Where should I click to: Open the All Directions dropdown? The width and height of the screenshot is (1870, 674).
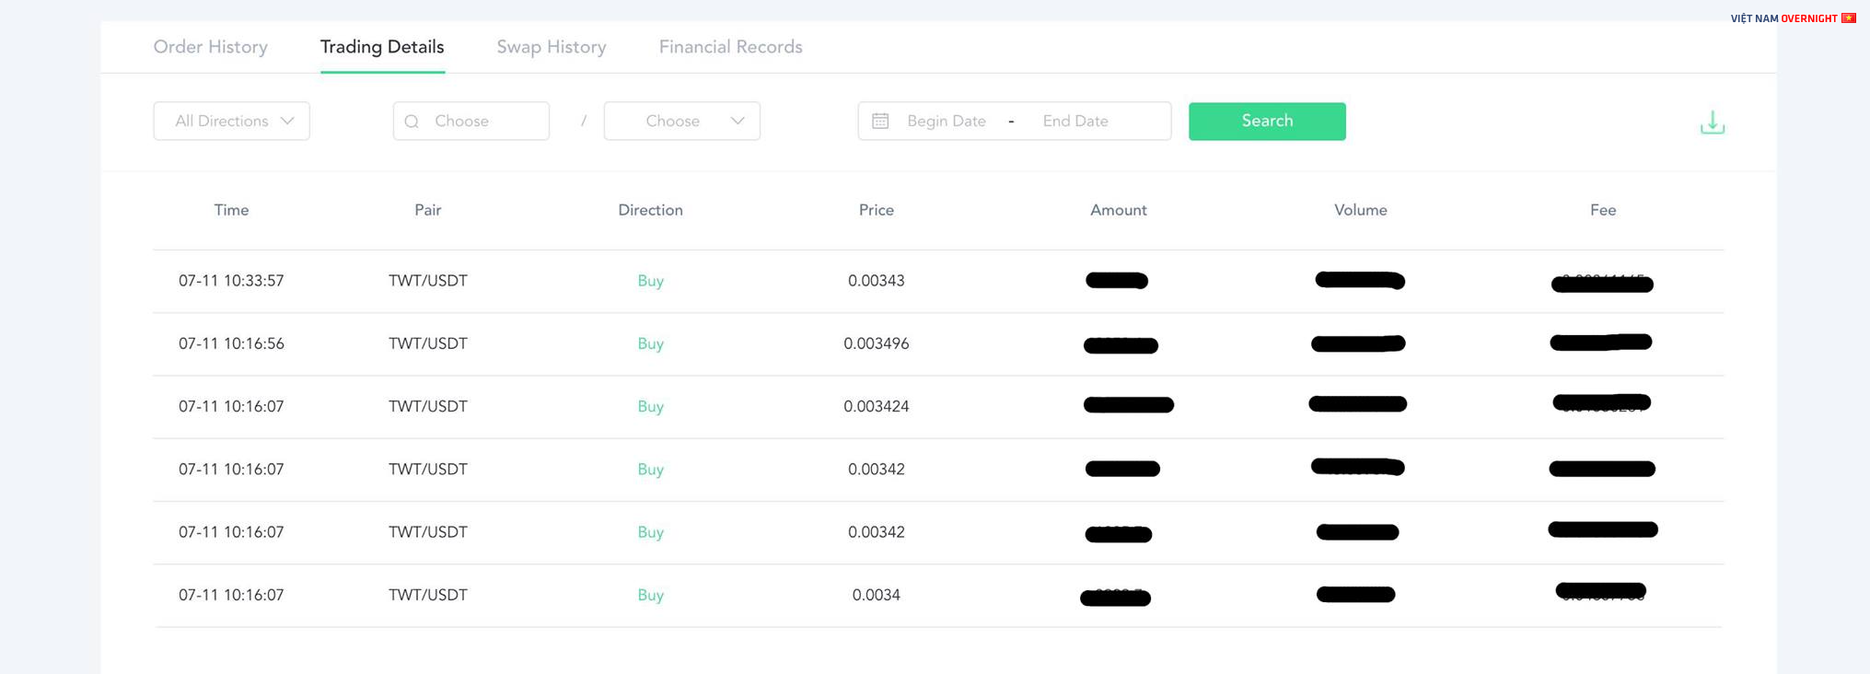tap(231, 122)
